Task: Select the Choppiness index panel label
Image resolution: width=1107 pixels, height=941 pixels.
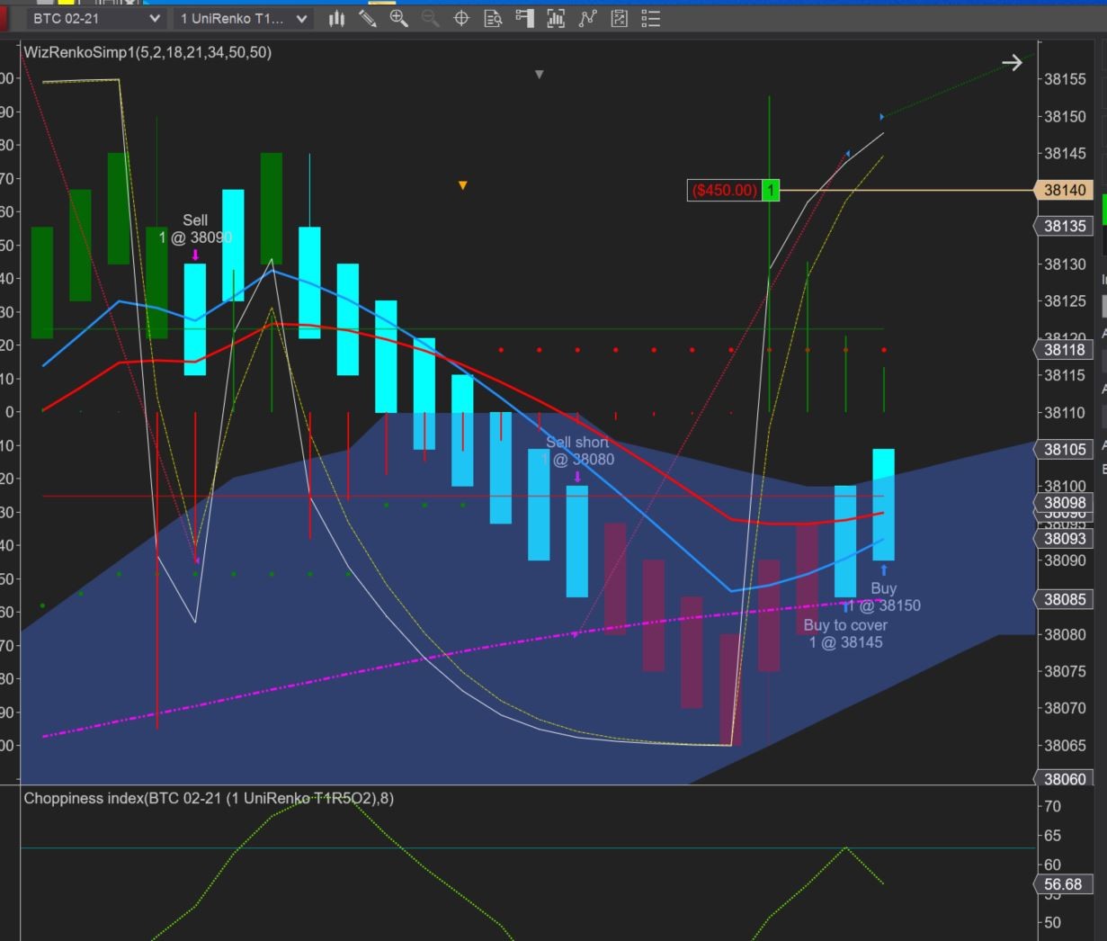Action: (209, 798)
